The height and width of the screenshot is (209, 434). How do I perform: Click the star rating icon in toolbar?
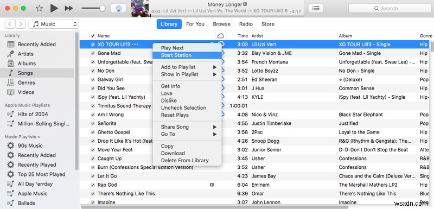click(39, 8)
